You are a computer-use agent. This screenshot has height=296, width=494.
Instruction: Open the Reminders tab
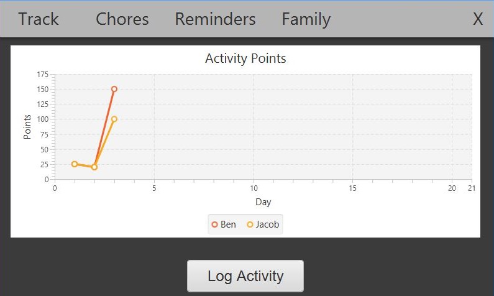click(215, 19)
